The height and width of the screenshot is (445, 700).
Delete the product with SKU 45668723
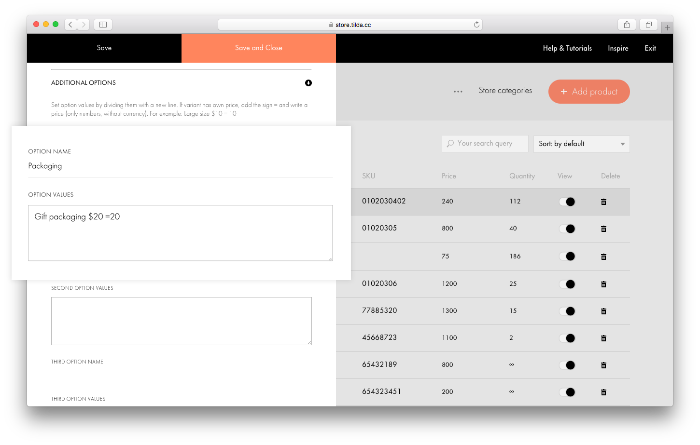pos(603,338)
